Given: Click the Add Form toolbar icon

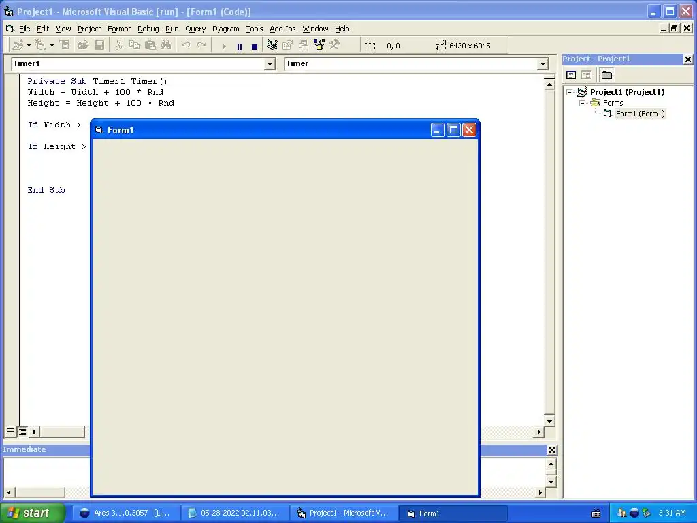Looking at the screenshot, I should tap(41, 46).
